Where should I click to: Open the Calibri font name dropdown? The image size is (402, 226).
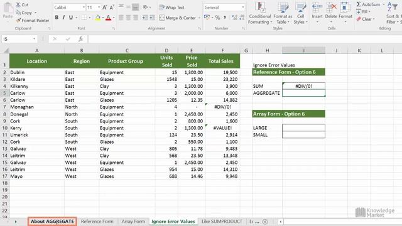[x=84, y=8]
